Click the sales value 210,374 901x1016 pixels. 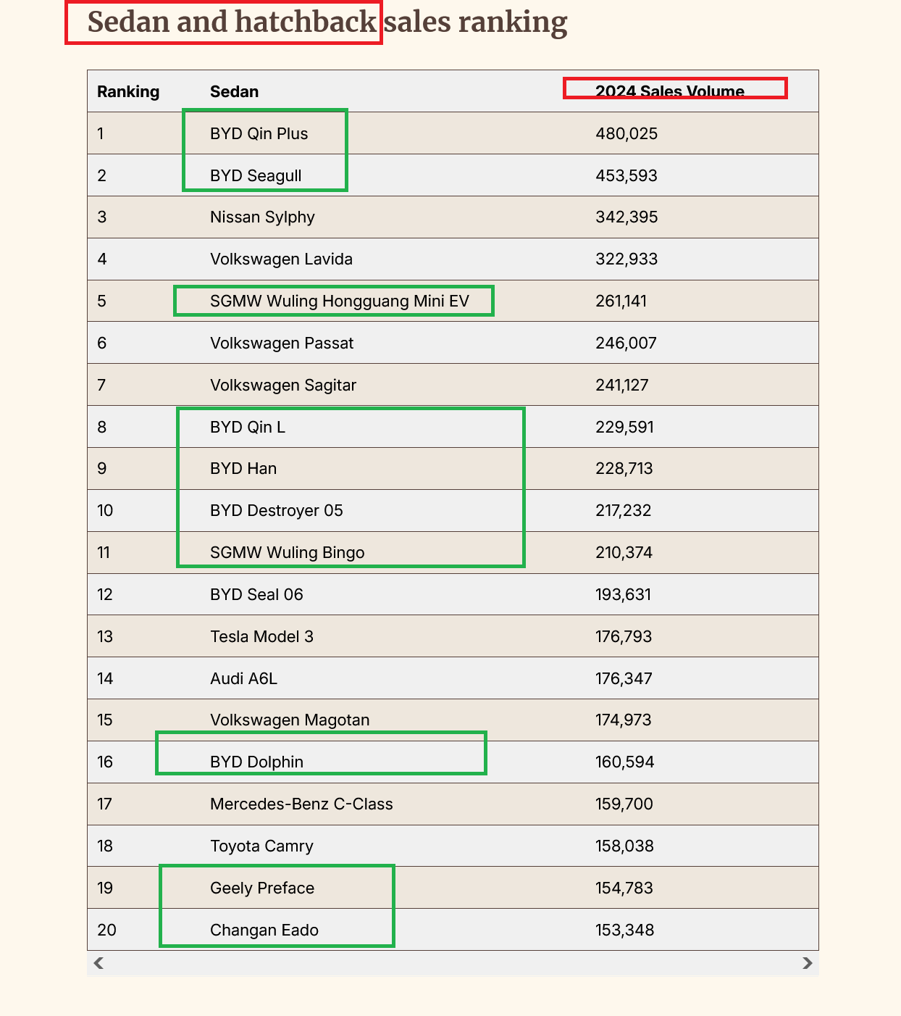tap(624, 553)
